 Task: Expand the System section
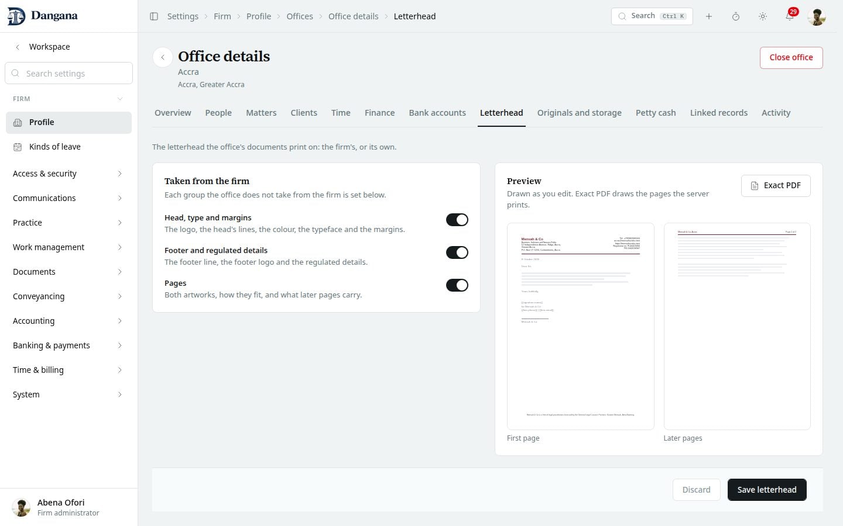[x=68, y=394]
